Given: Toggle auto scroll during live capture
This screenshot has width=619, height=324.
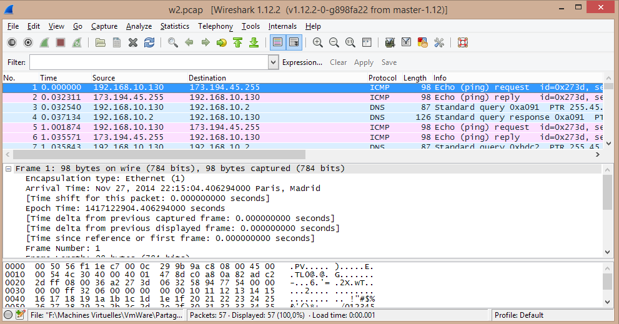Looking at the screenshot, I should coord(294,42).
